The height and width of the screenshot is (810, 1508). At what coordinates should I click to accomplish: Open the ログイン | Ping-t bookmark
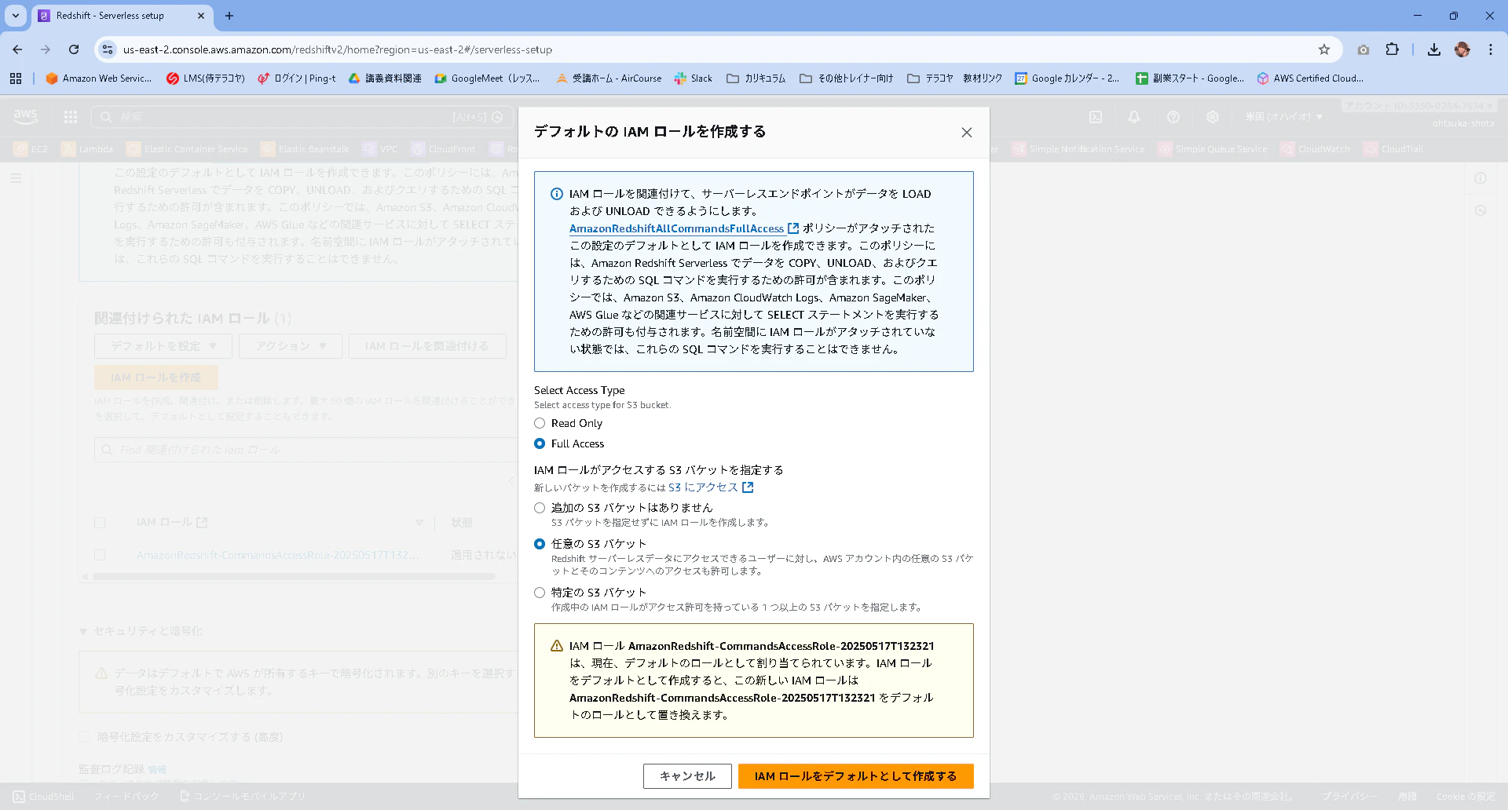(x=297, y=78)
